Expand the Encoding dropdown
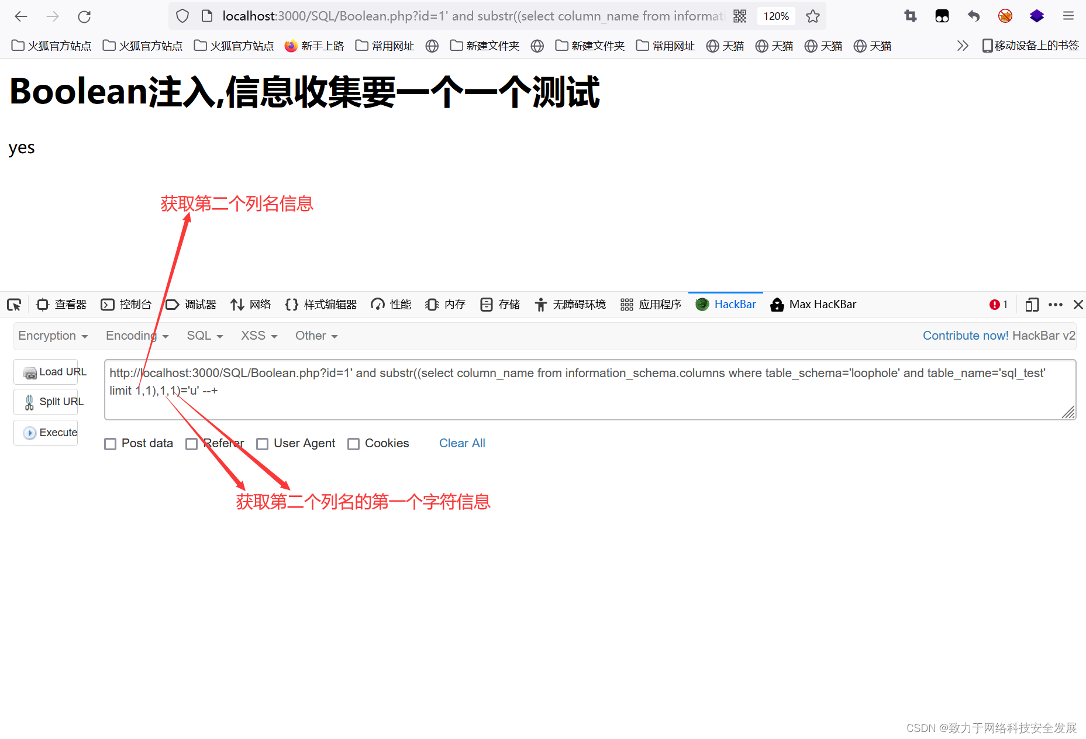Image resolution: width=1086 pixels, height=739 pixels. [x=137, y=336]
